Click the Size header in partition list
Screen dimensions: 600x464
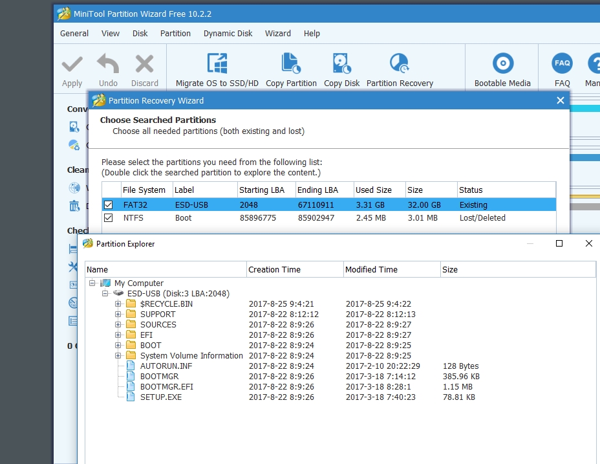431,190
